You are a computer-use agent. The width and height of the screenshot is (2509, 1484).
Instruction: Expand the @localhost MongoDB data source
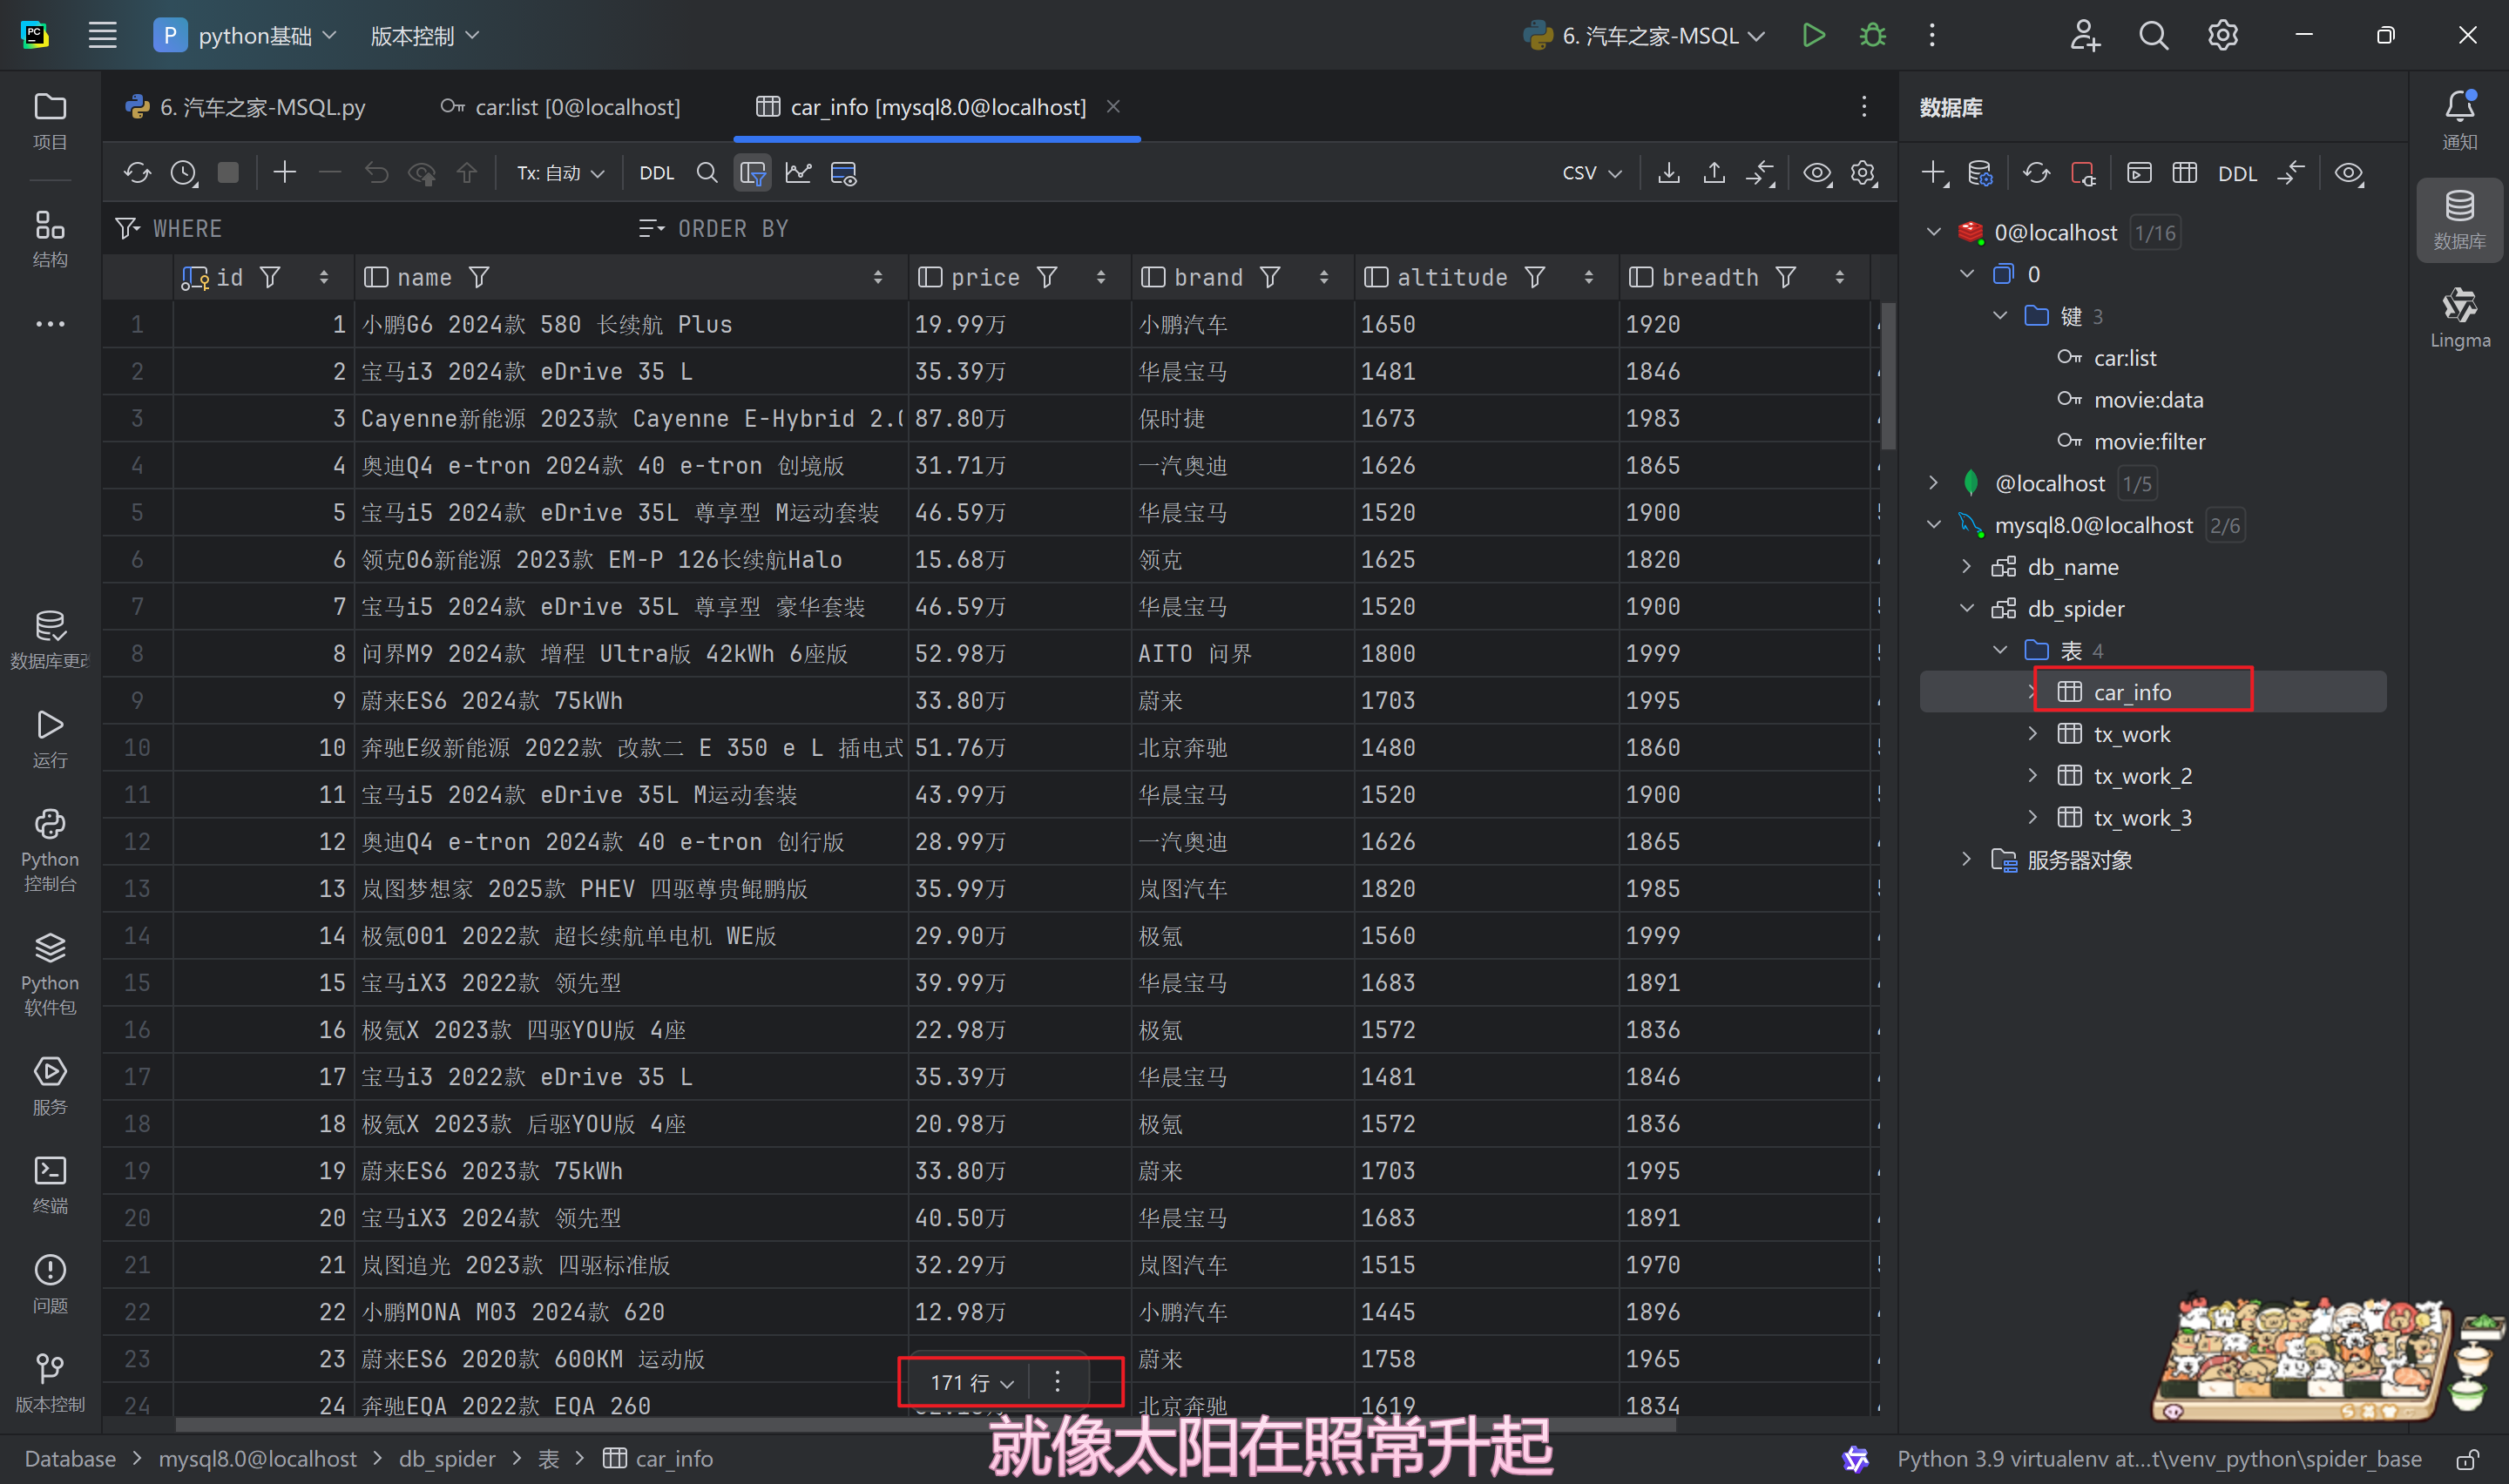tap(1933, 483)
